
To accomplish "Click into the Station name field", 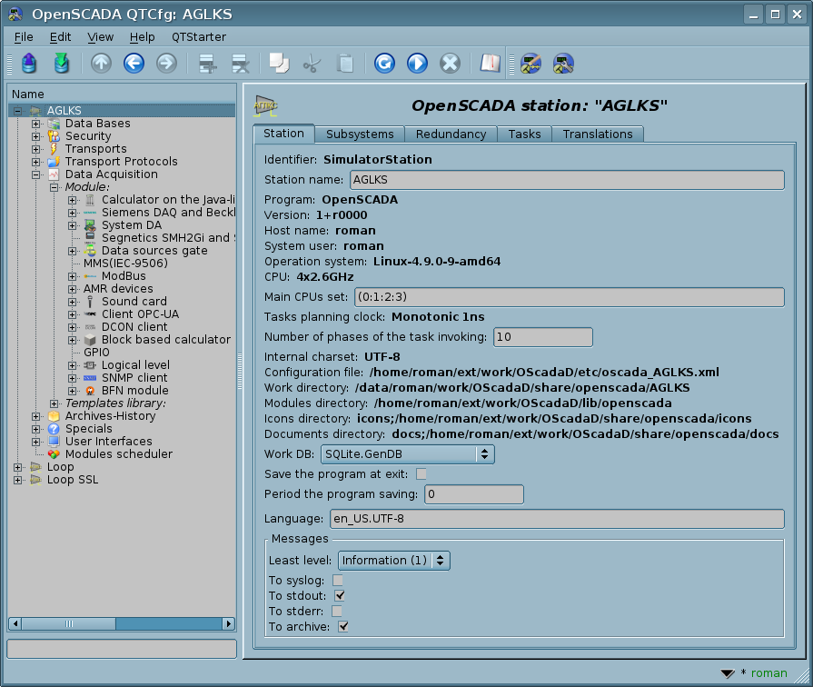I will tap(567, 180).
